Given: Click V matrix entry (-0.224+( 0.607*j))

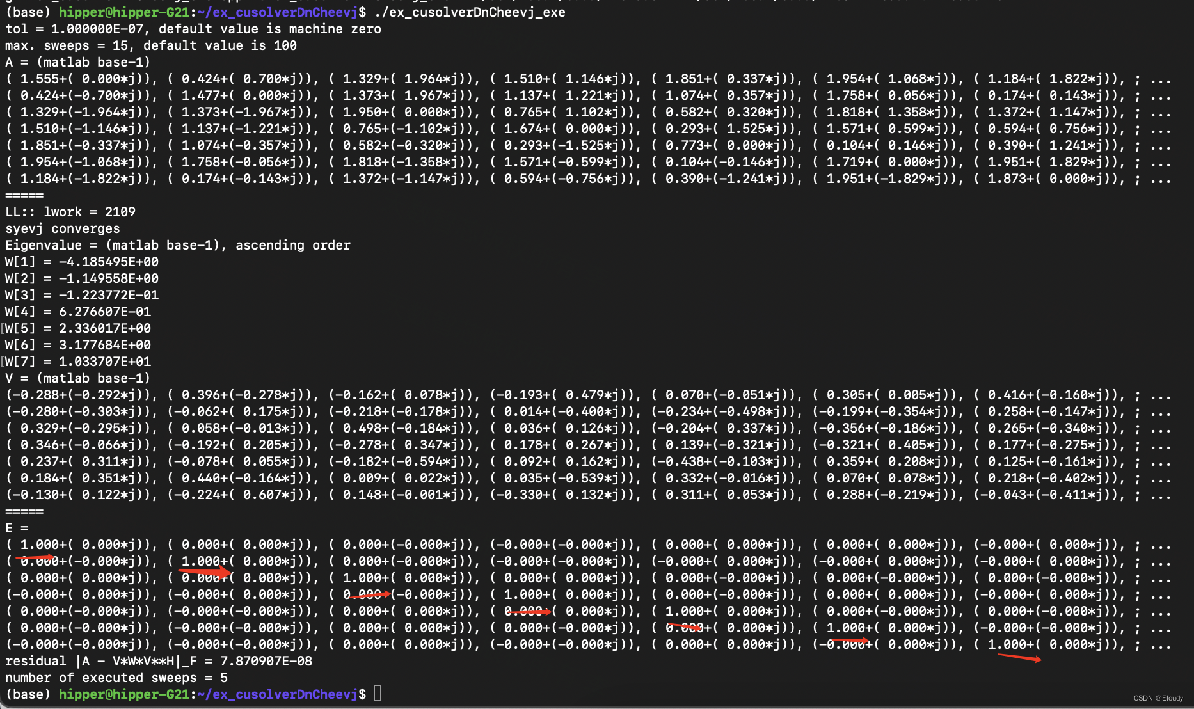Looking at the screenshot, I should [243, 495].
